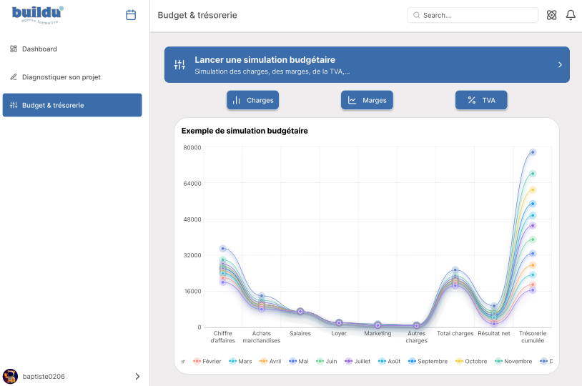Select Budget & trésorerie sidebar item
The height and width of the screenshot is (386, 582).
(x=71, y=105)
